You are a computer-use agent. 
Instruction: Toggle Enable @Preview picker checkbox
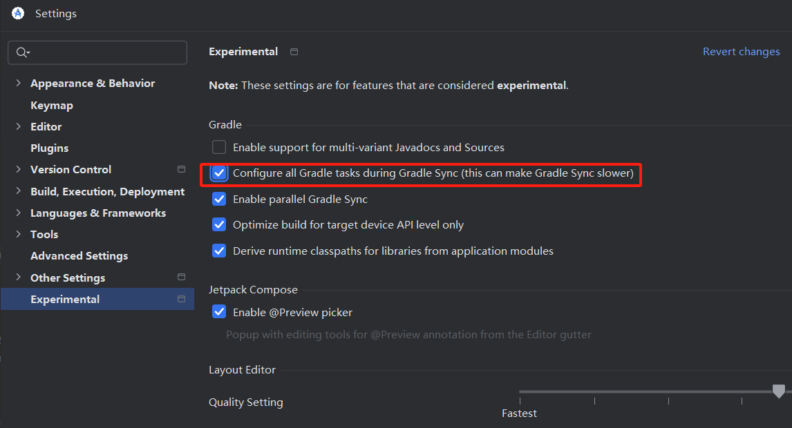tap(219, 312)
